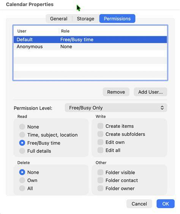180x214 pixels.
Task: Check the Edit all option
Action: coord(100,150)
